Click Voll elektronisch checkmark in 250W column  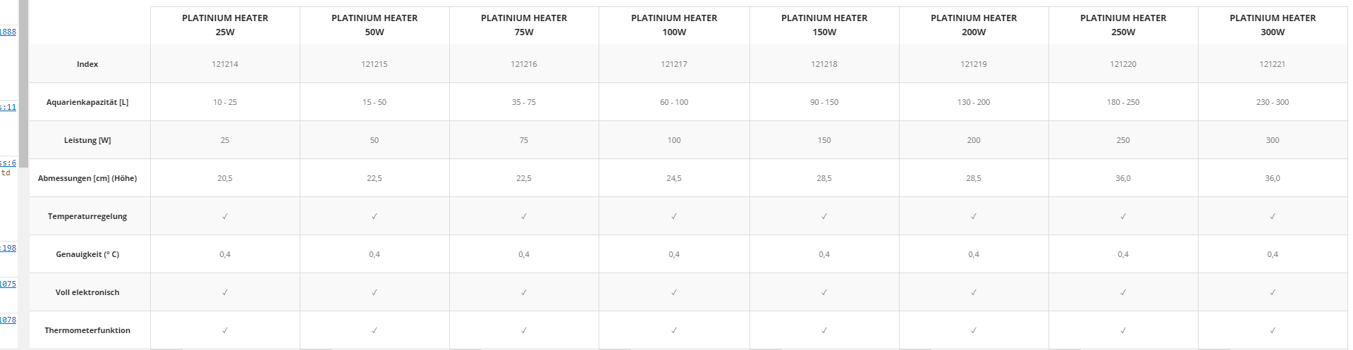coord(1123,292)
